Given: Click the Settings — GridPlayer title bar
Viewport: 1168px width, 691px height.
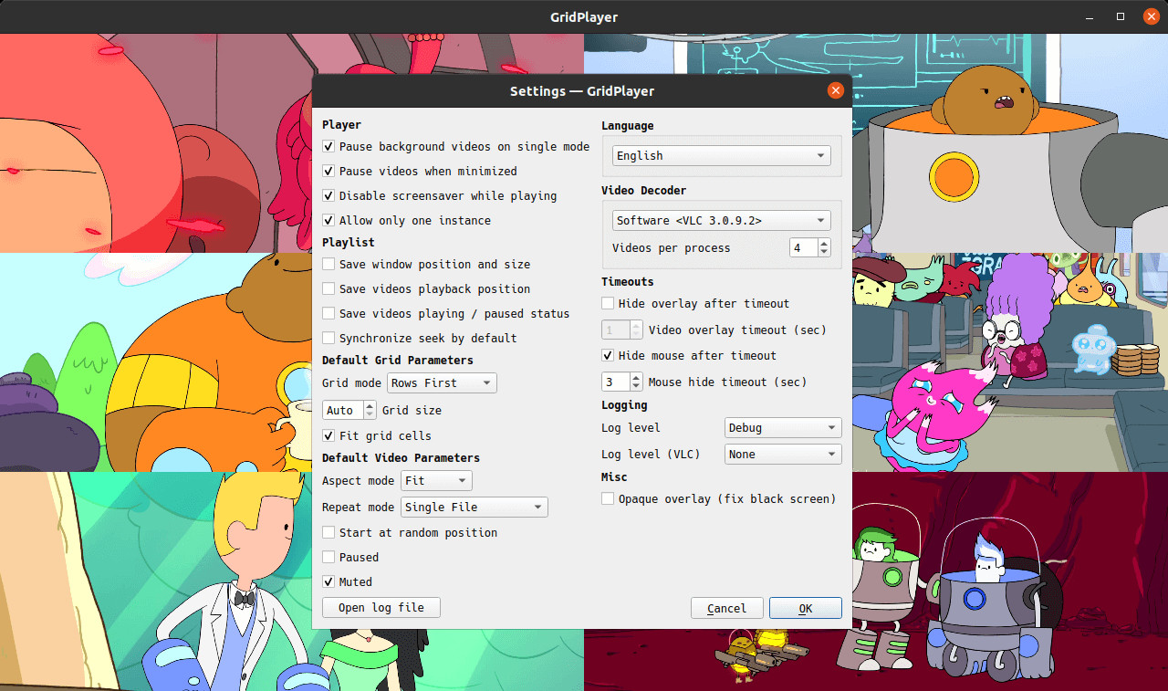Looking at the screenshot, I should point(582,90).
